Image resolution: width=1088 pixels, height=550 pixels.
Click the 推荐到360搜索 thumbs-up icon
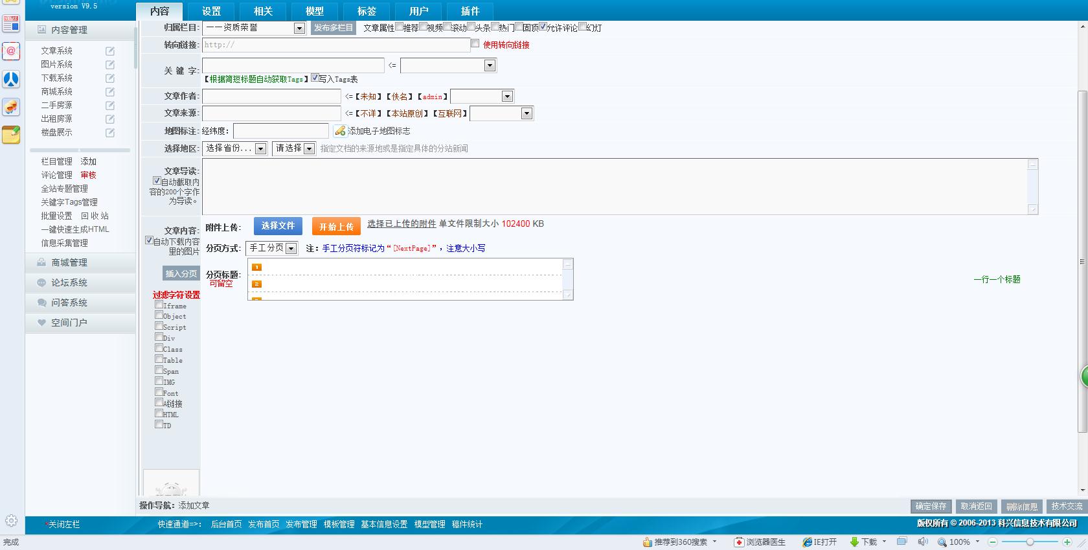tap(647, 542)
